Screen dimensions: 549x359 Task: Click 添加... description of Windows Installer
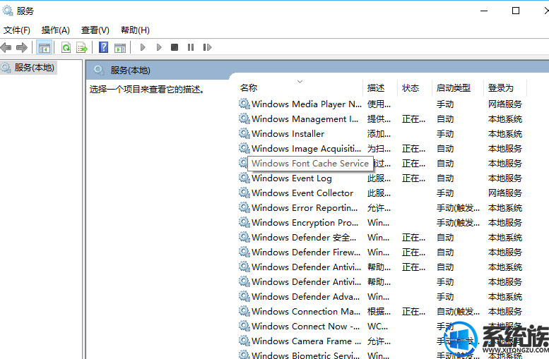point(379,134)
